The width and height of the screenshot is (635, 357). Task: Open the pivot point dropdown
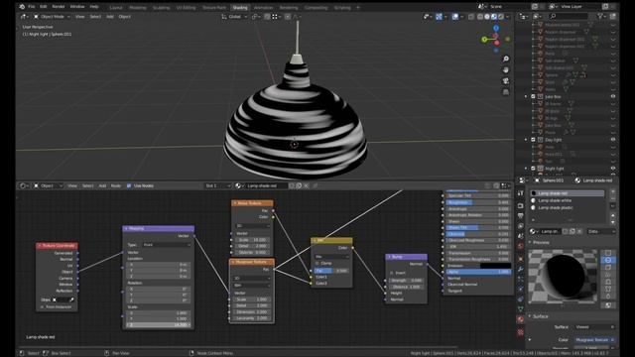(x=255, y=17)
